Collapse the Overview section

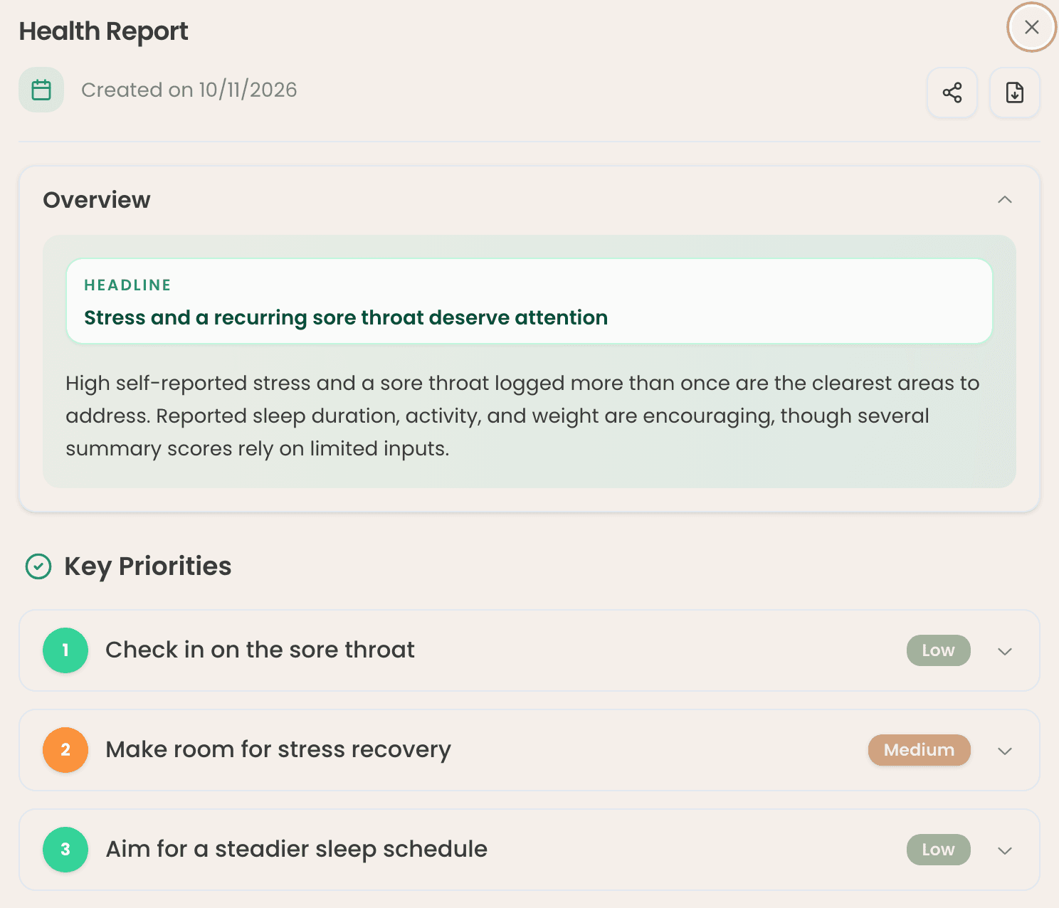coord(1005,200)
